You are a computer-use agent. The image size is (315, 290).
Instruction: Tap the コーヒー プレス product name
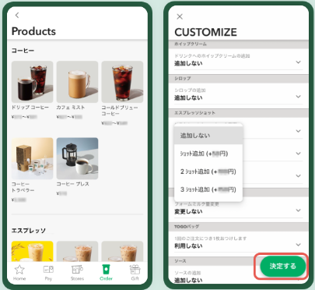[x=73, y=184]
